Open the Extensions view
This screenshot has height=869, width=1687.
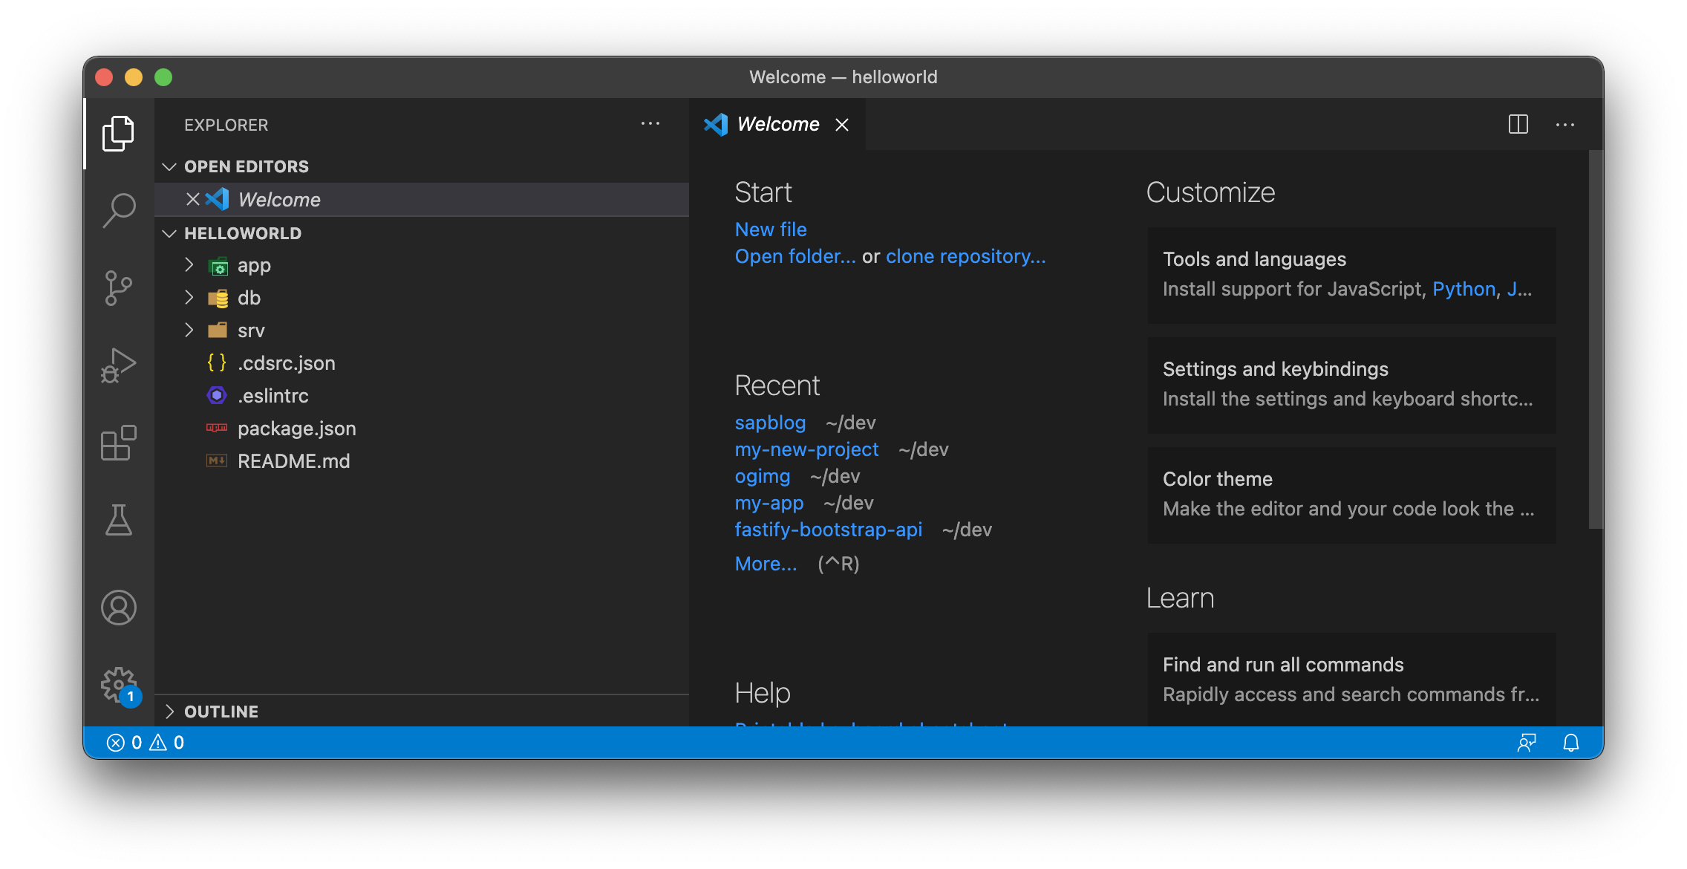118,443
